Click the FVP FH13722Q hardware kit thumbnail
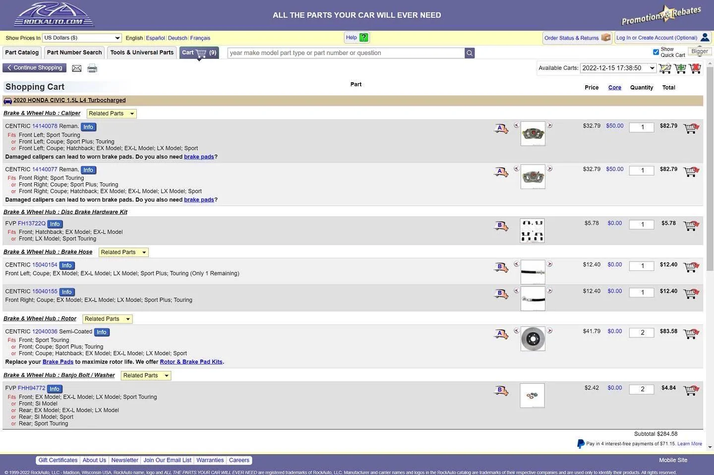Image resolution: width=714 pixels, height=475 pixels. (532, 230)
